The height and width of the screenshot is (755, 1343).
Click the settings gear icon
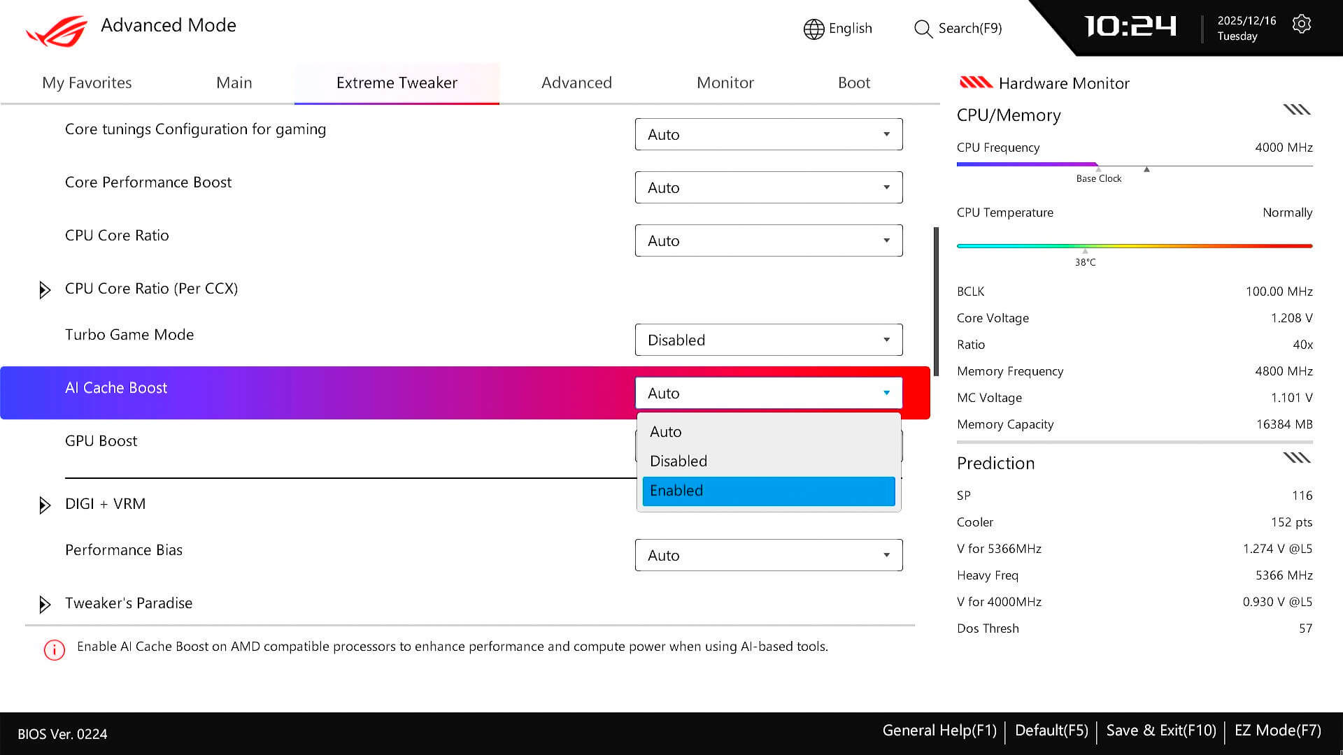click(x=1301, y=24)
